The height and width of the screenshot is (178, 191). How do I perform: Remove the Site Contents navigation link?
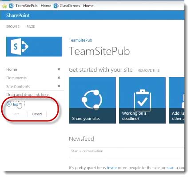(x=59, y=86)
